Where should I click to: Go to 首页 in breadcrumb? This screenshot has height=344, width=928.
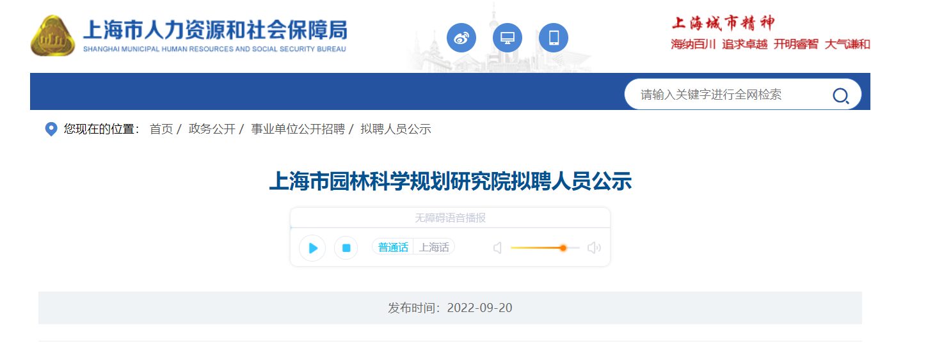(161, 129)
